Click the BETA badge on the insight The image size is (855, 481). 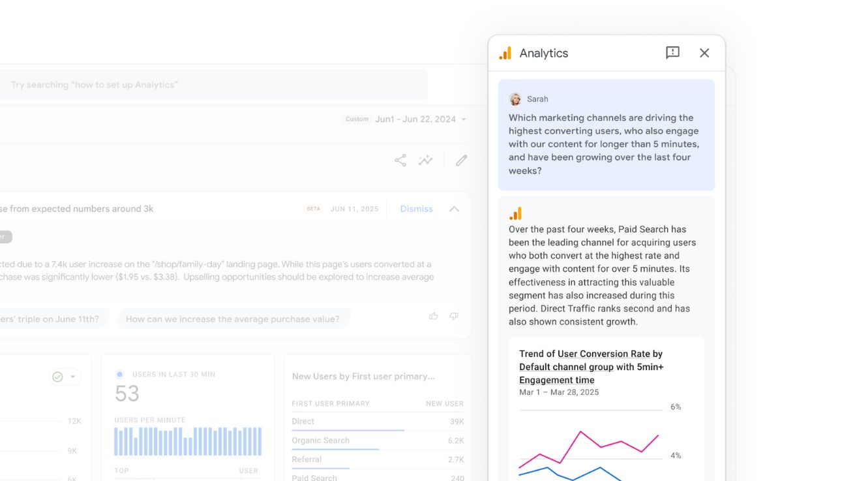pos(314,209)
